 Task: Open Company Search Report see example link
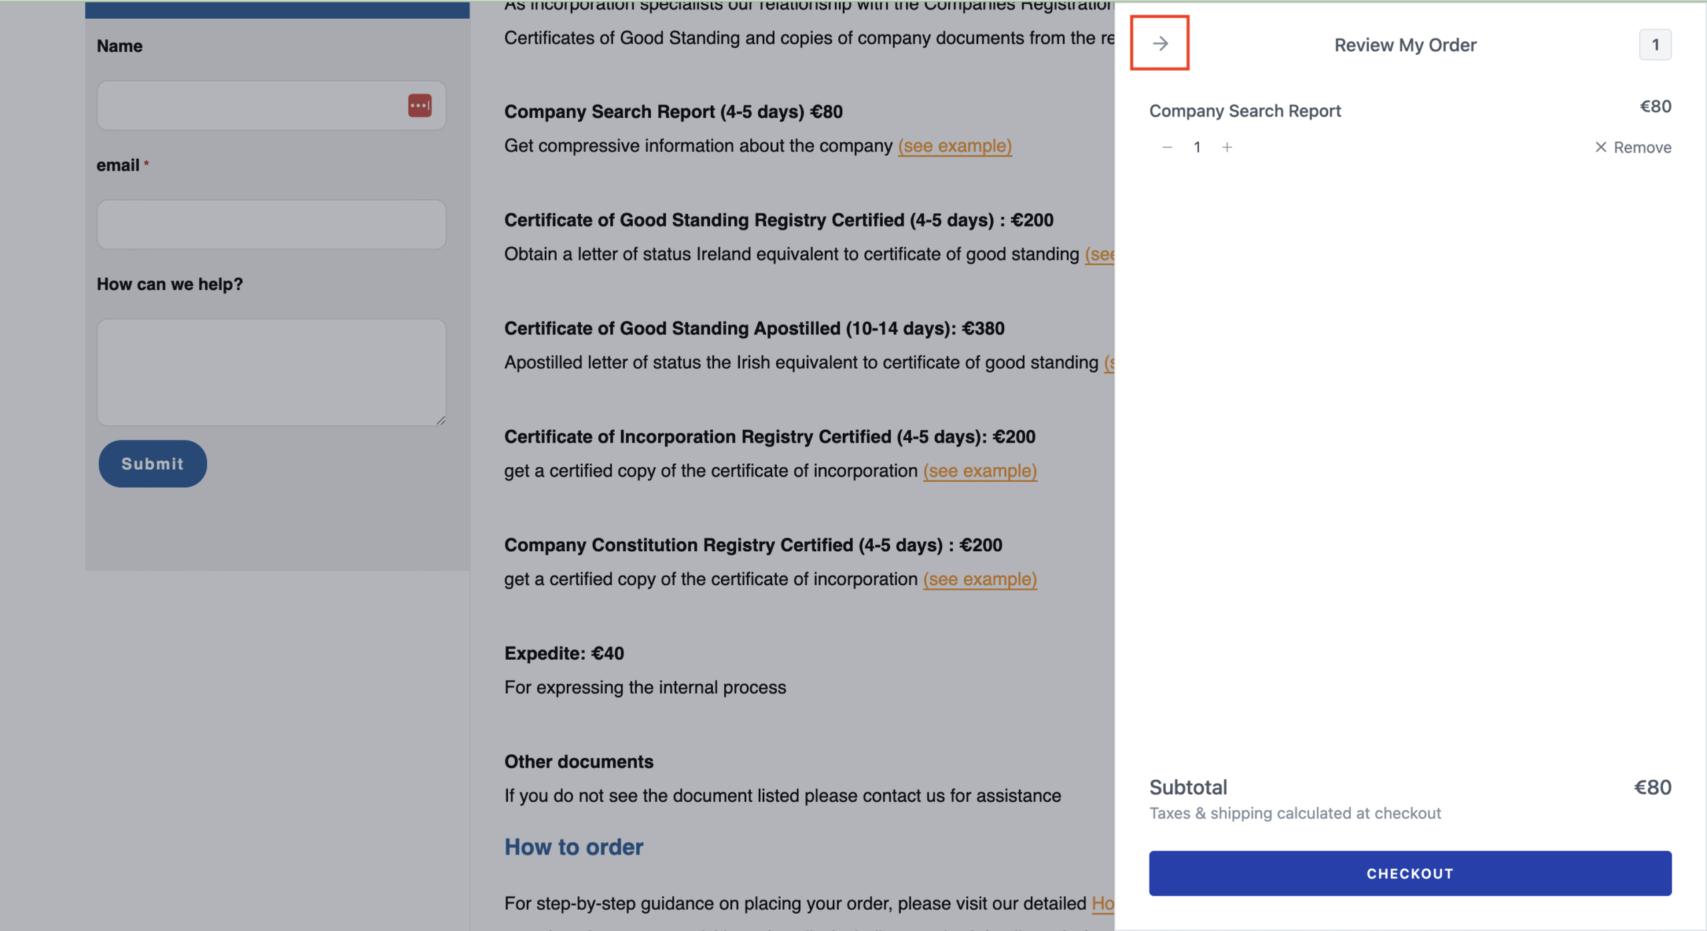[955, 146]
